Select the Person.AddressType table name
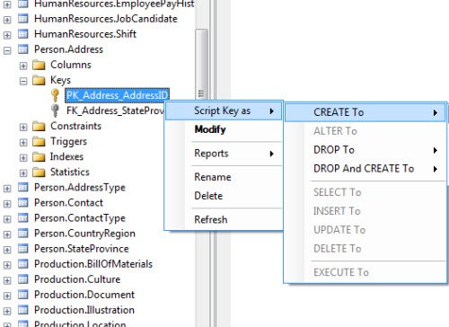 pyautogui.click(x=80, y=188)
